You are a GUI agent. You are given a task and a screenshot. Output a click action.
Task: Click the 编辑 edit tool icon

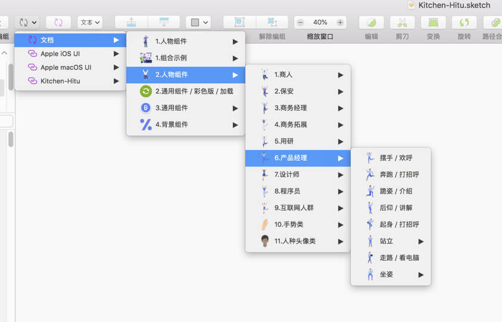point(372,23)
